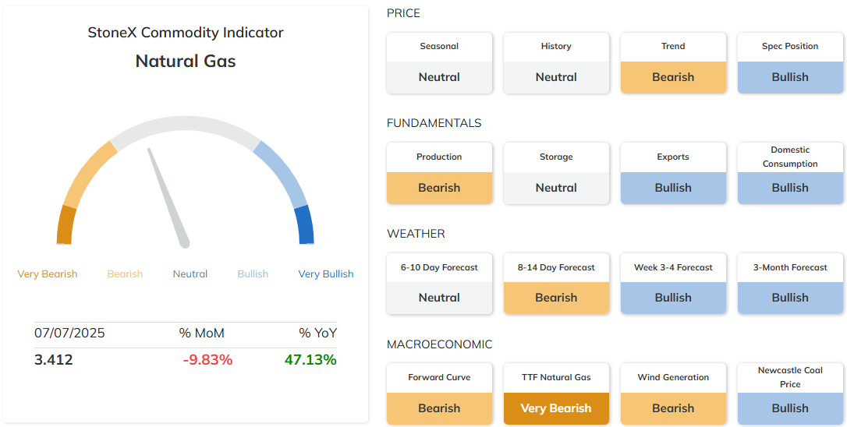The width and height of the screenshot is (847, 427).
Task: Click the Bearish legend label under gauge
Action: (x=125, y=273)
